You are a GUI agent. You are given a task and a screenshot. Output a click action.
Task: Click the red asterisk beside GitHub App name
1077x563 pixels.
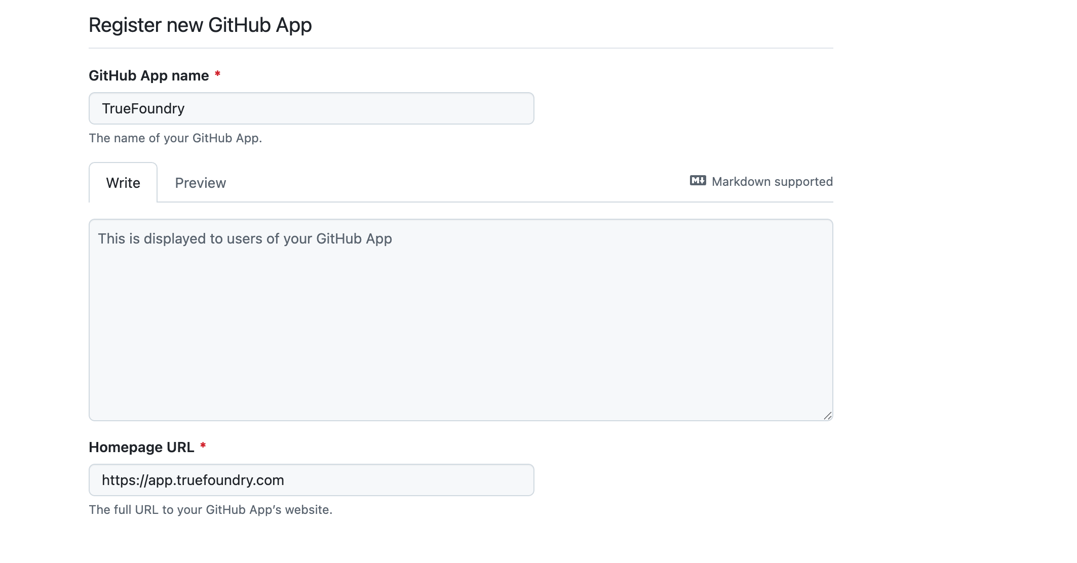(217, 74)
